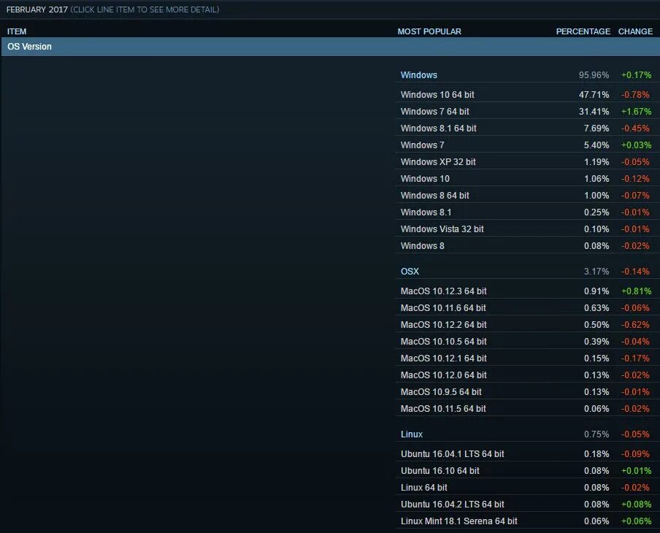Select the MacOS 10.12.0 64 bit row
The width and height of the screenshot is (660, 533).
527,375
